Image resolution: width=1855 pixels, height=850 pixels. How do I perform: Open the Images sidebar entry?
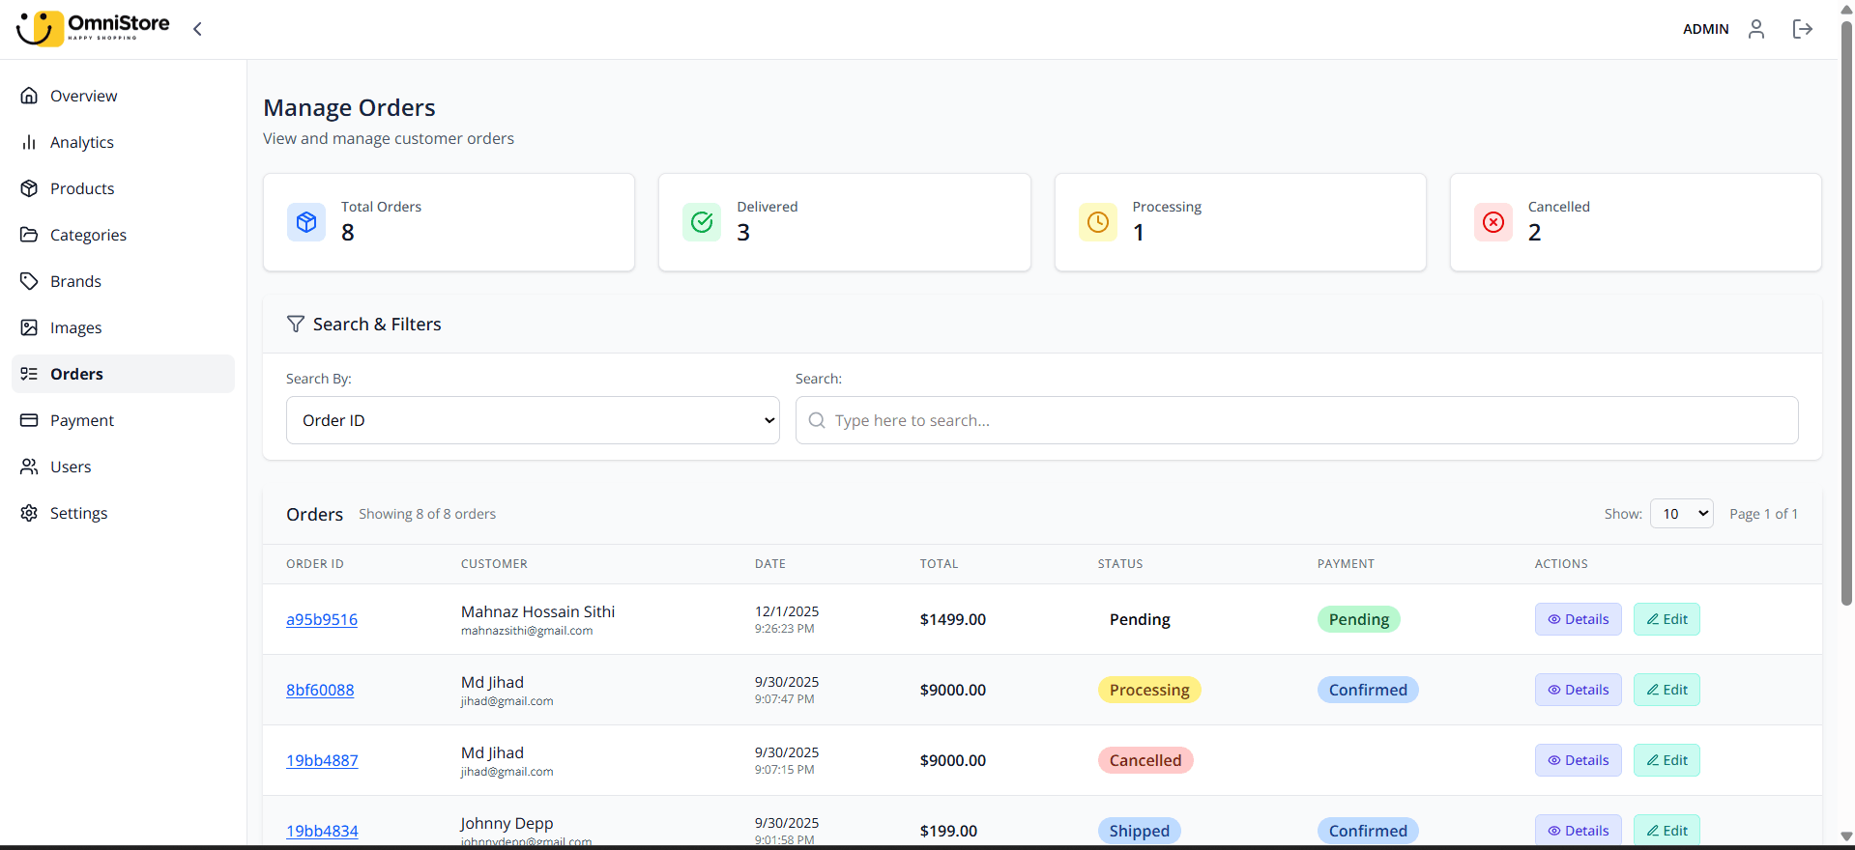[x=123, y=327]
